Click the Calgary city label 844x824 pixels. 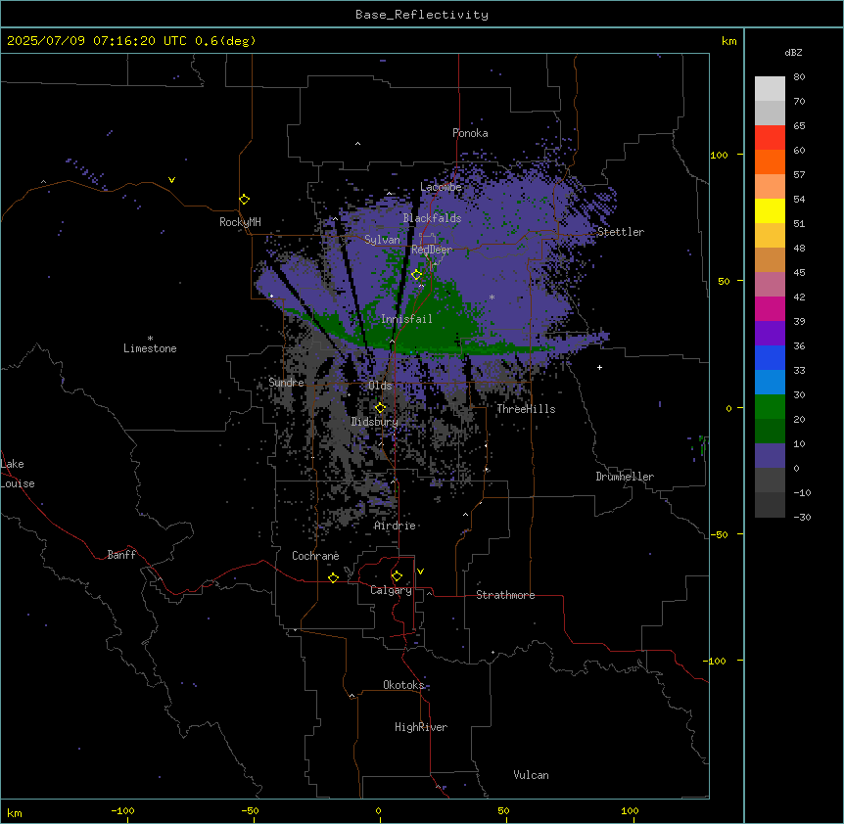(x=391, y=590)
